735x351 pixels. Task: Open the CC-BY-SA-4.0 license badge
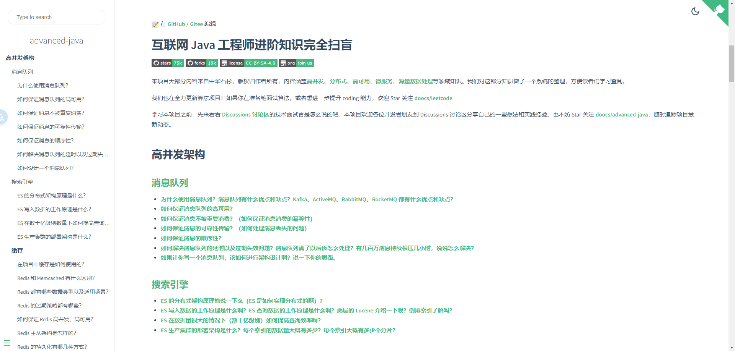pos(248,63)
